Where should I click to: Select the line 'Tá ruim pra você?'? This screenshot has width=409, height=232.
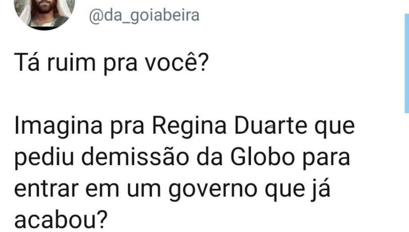[x=111, y=63]
